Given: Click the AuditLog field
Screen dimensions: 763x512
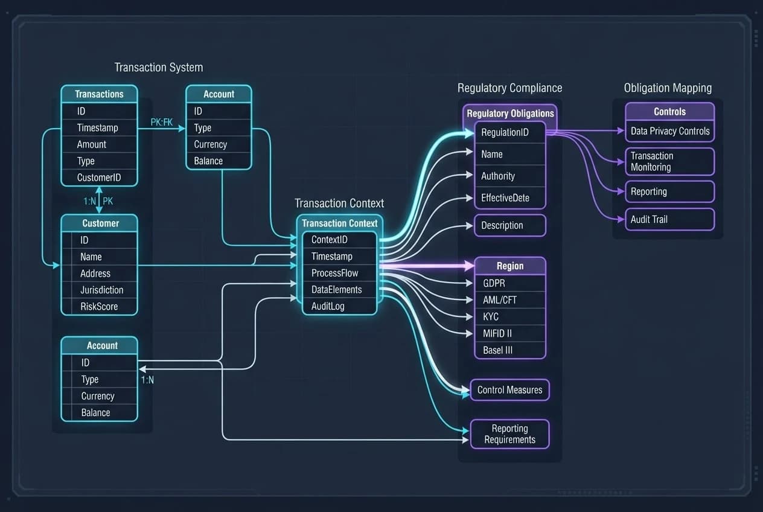Looking at the screenshot, I should click(340, 306).
